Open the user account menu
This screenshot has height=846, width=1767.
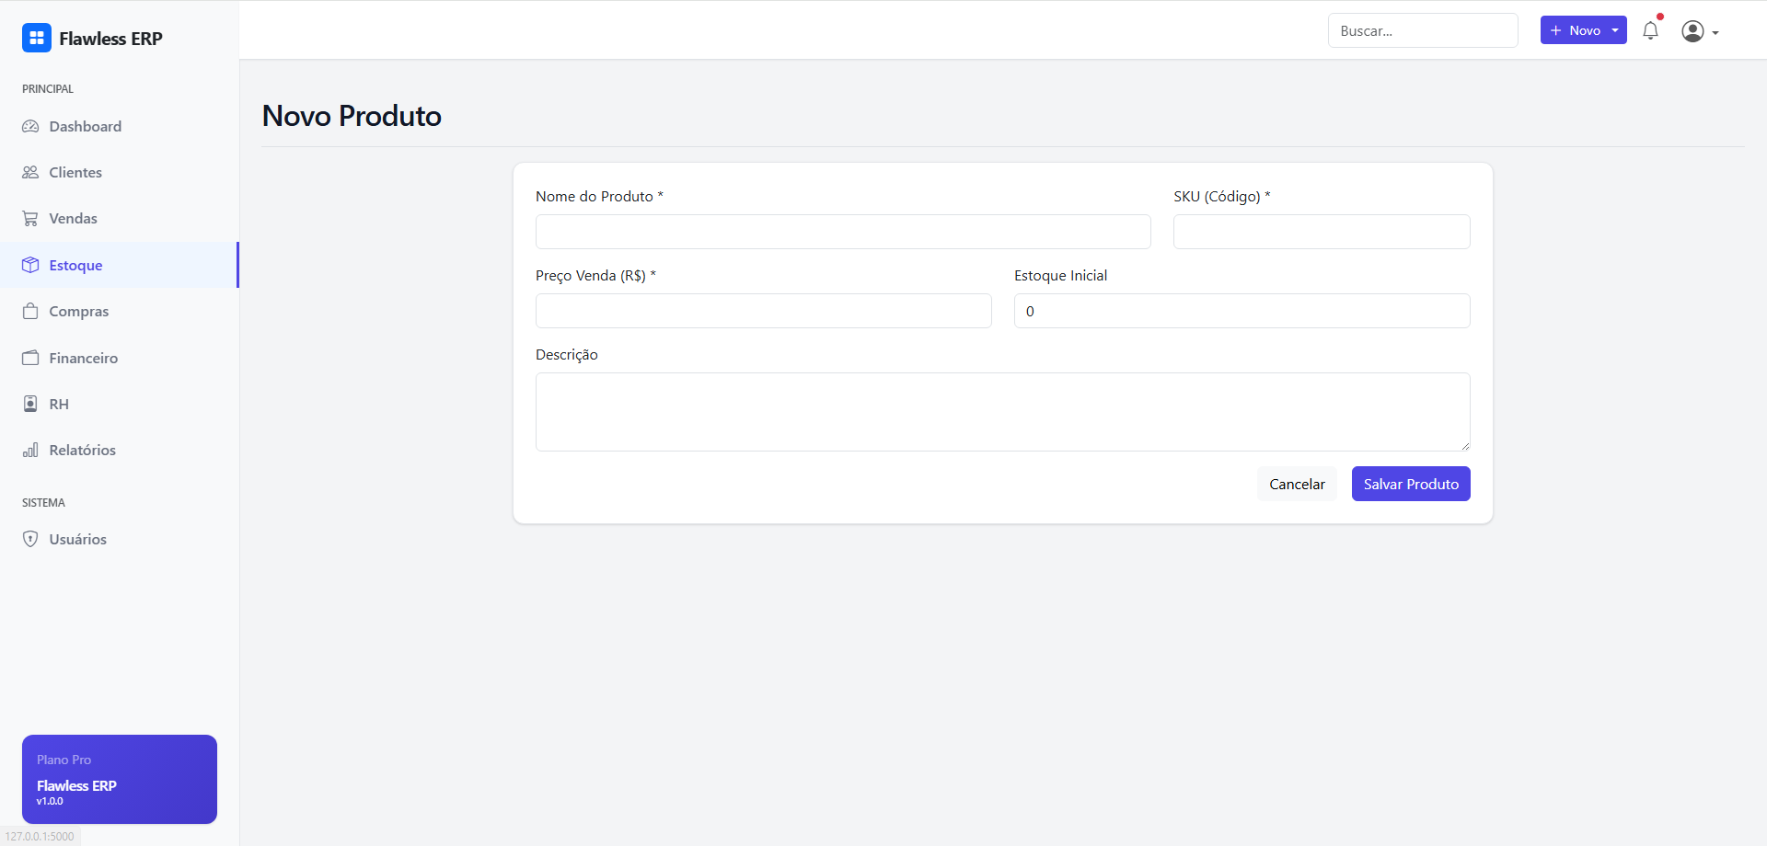coord(1700,31)
